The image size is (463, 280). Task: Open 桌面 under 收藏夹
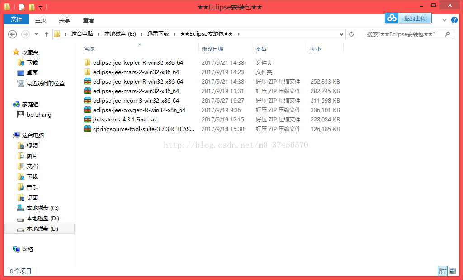coord(32,73)
